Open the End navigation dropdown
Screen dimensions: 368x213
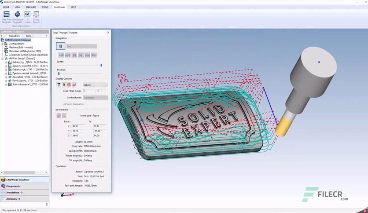[81, 47]
